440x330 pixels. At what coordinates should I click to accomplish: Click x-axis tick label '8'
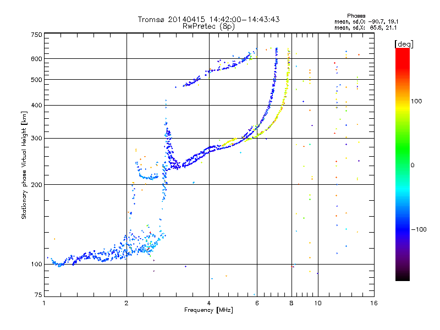click(291, 303)
